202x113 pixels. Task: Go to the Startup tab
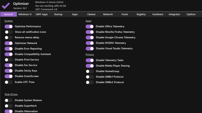(58, 14)
